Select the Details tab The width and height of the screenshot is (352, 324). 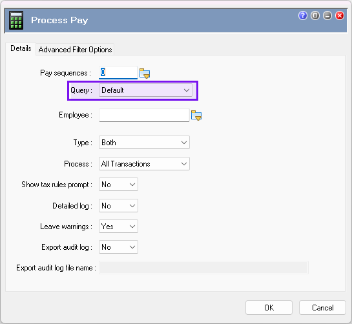(21, 48)
